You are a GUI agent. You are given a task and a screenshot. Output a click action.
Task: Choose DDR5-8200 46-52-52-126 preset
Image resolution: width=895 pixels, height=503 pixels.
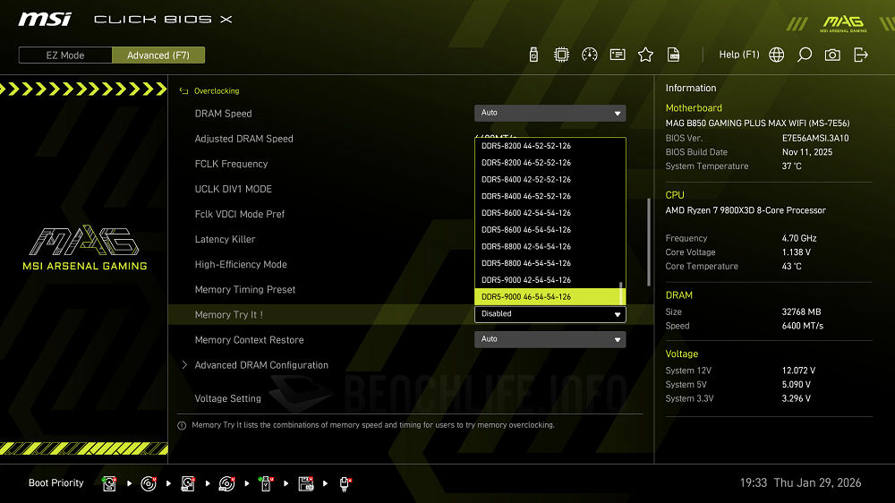pyautogui.click(x=548, y=163)
